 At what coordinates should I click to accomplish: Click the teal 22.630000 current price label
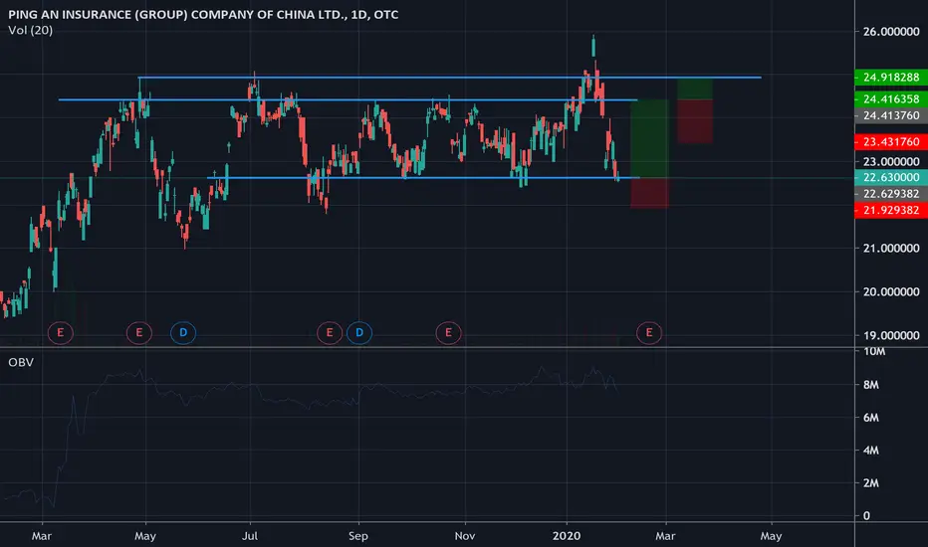point(891,177)
